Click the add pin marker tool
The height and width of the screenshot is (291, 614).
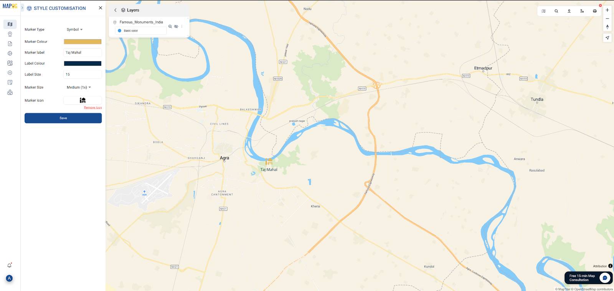[x=569, y=11]
